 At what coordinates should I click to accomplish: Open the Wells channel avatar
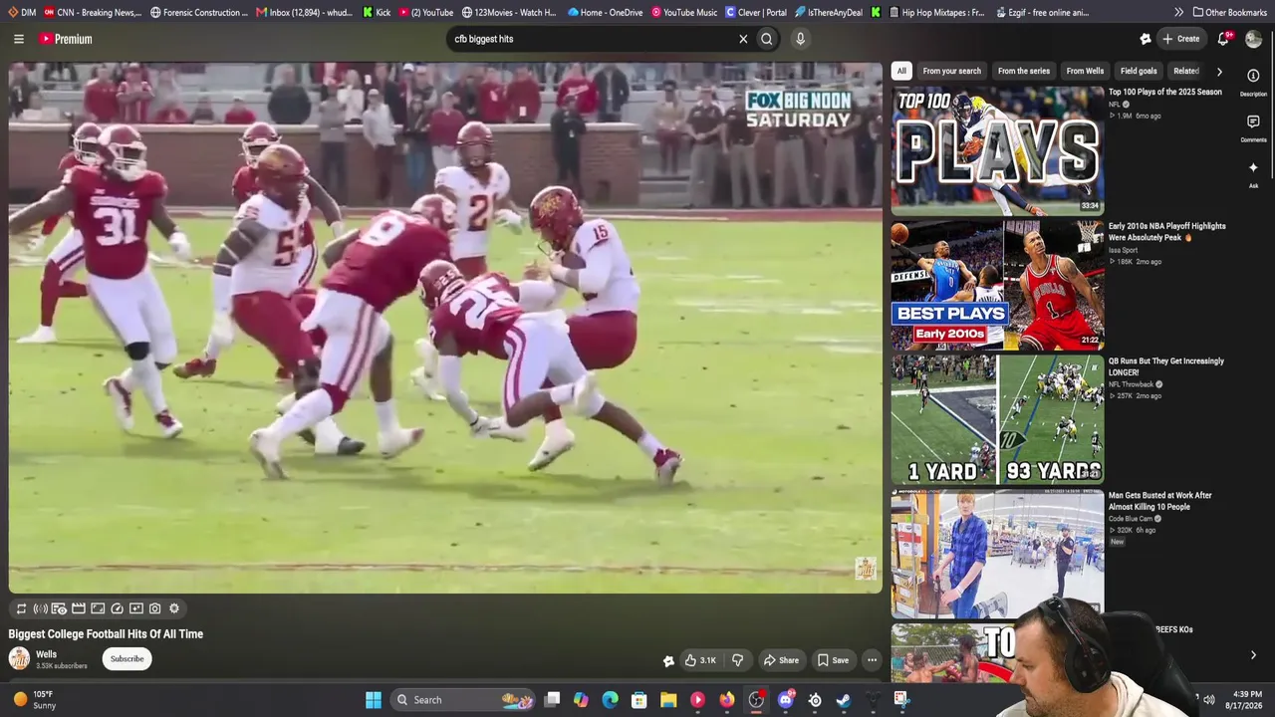[x=19, y=658]
